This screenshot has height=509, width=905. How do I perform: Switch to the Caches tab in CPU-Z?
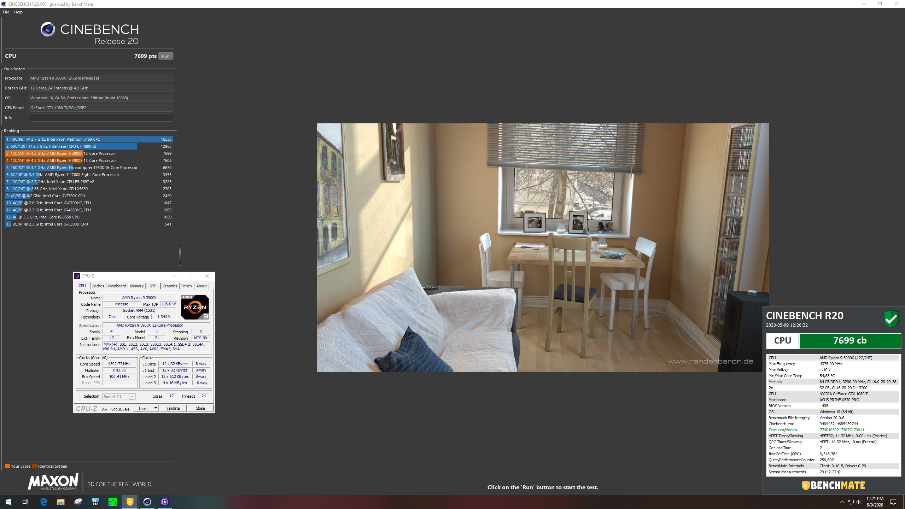coord(98,286)
